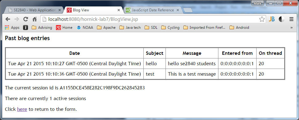Click the Mark user profile button
Viewport: 299px width, 120px height.
tap(257, 3)
